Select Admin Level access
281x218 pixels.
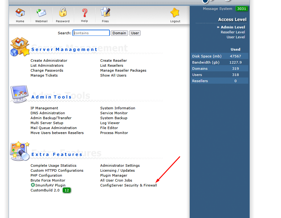(x=233, y=27)
